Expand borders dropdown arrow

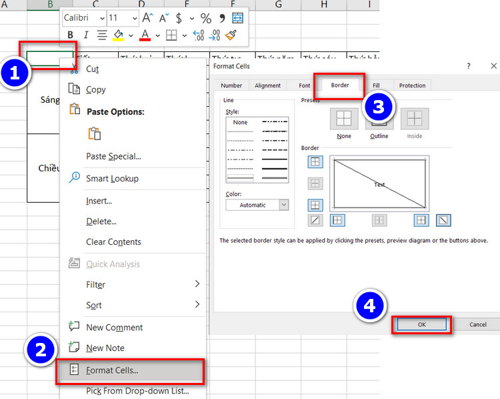184,35
